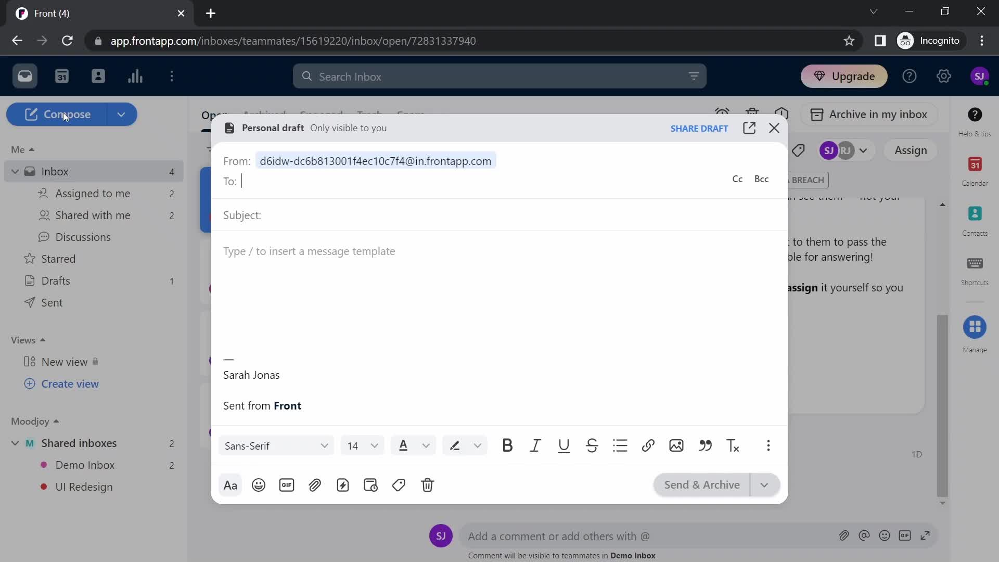This screenshot has height=562, width=999.
Task: Expand the more options toolbar menu
Action: (x=768, y=445)
